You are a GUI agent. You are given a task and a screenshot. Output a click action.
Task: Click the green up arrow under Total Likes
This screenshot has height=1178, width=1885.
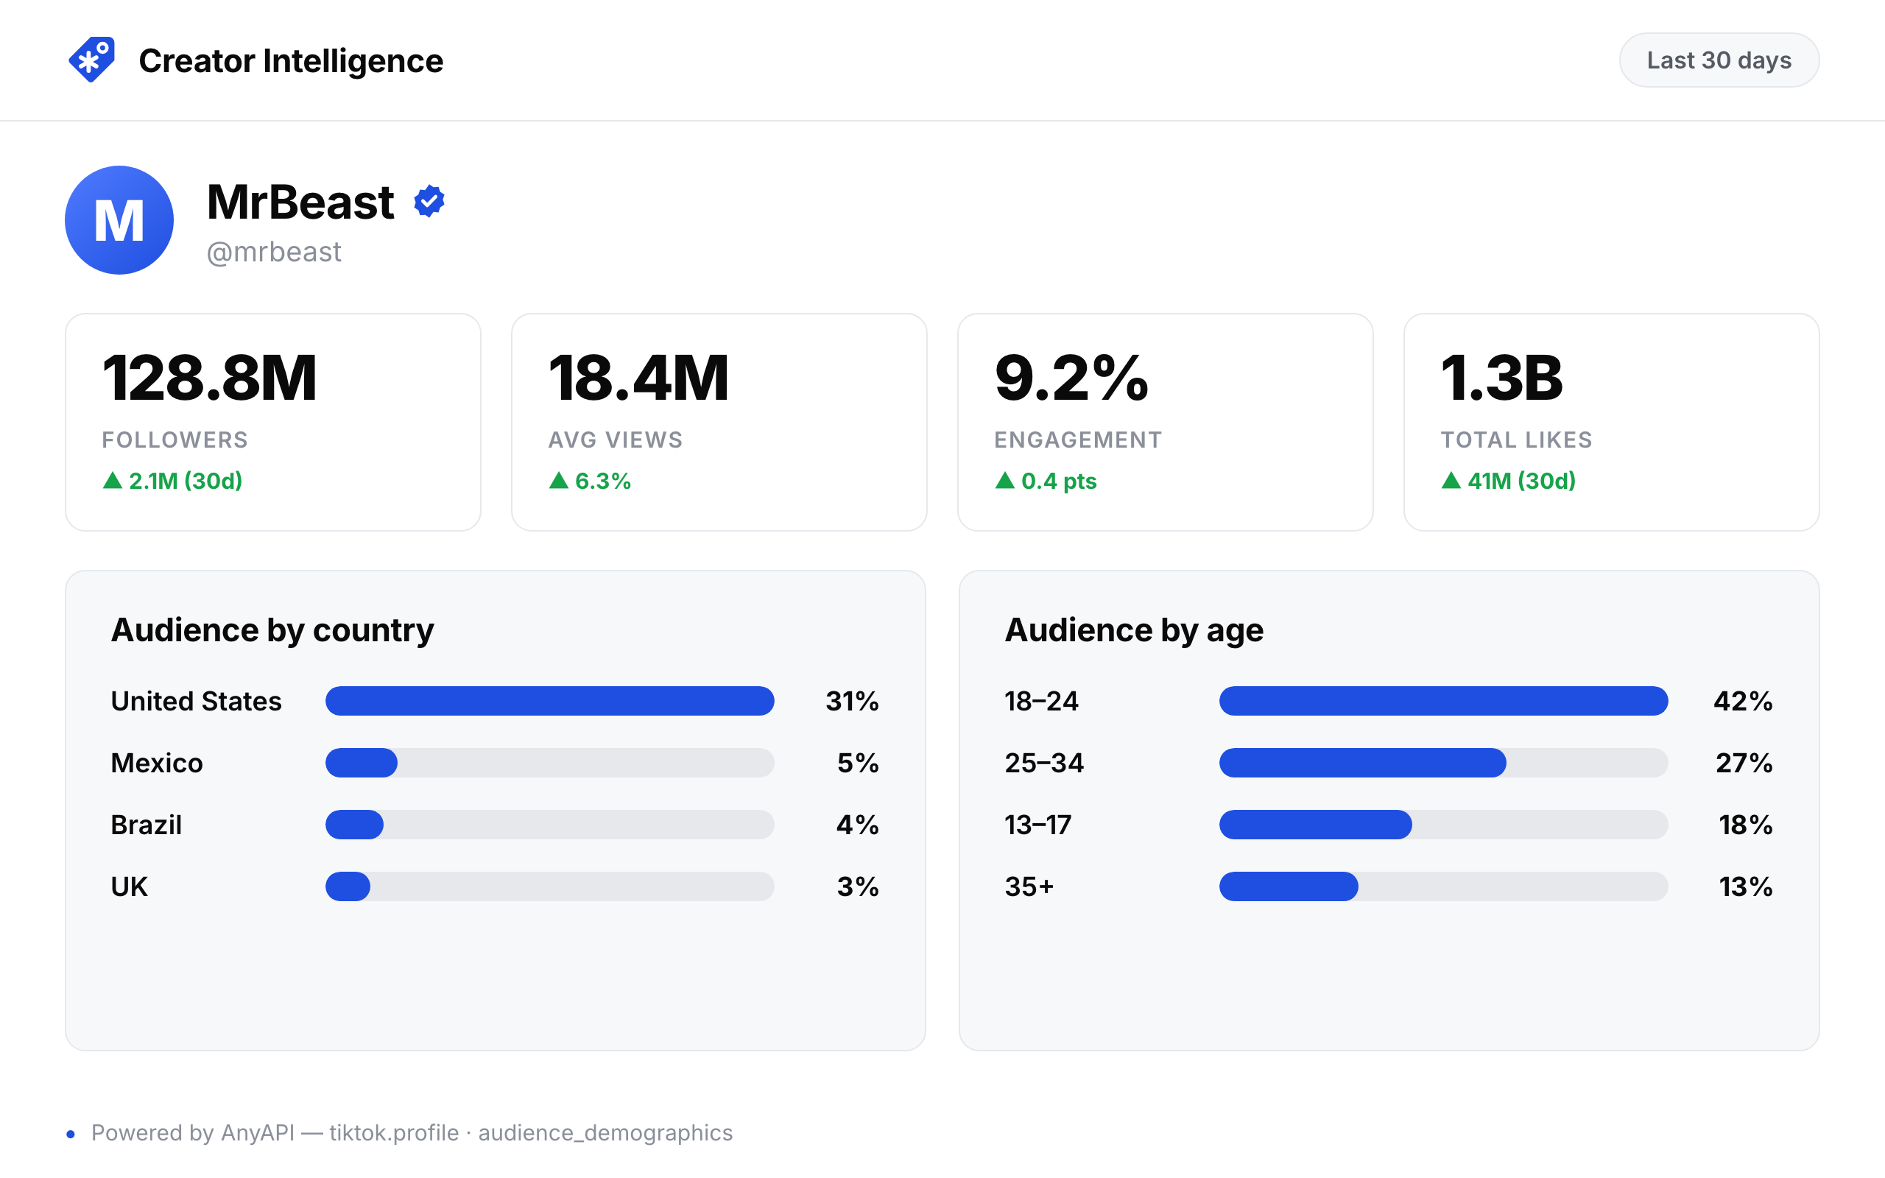click(x=1451, y=481)
